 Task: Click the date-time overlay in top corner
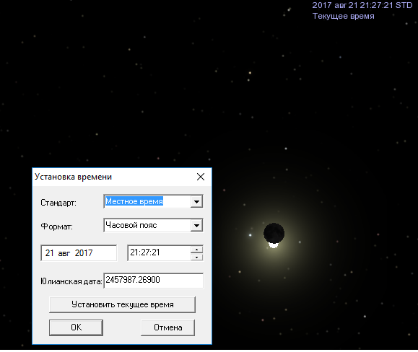click(362, 5)
